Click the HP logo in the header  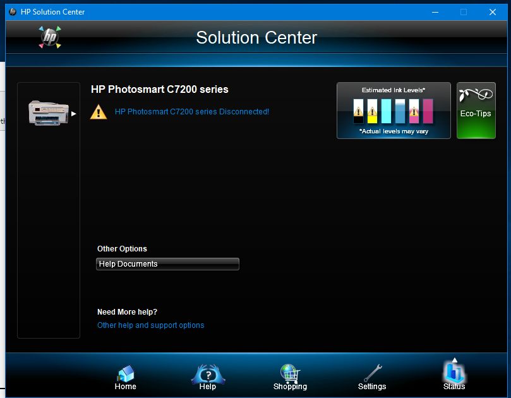coord(50,37)
